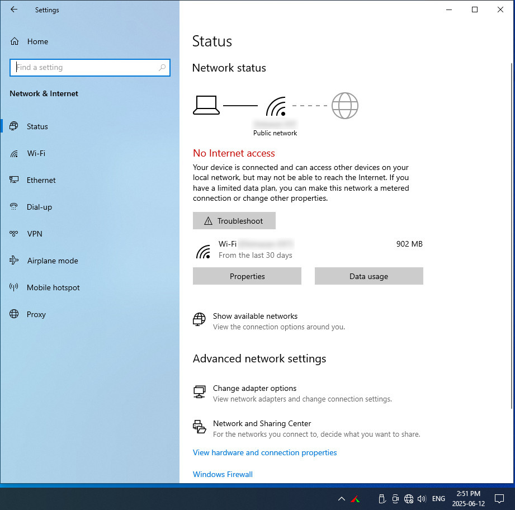
Task: Click the Wi-Fi icon in network diagram
Action: (x=276, y=106)
